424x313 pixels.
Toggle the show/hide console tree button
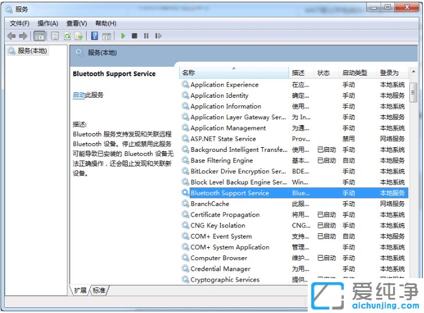(40, 36)
